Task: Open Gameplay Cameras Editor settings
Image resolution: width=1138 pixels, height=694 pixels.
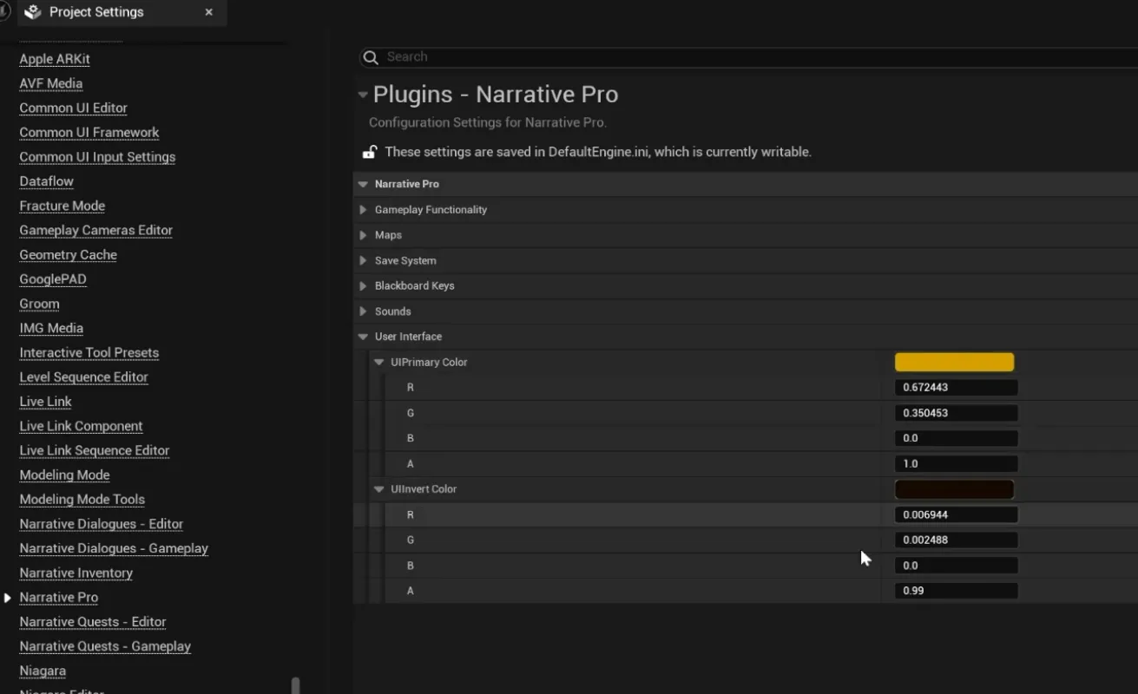Action: 95,230
